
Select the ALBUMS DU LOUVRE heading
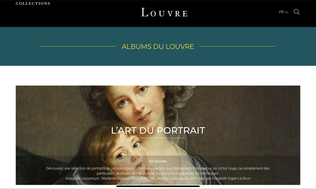(x=158, y=47)
